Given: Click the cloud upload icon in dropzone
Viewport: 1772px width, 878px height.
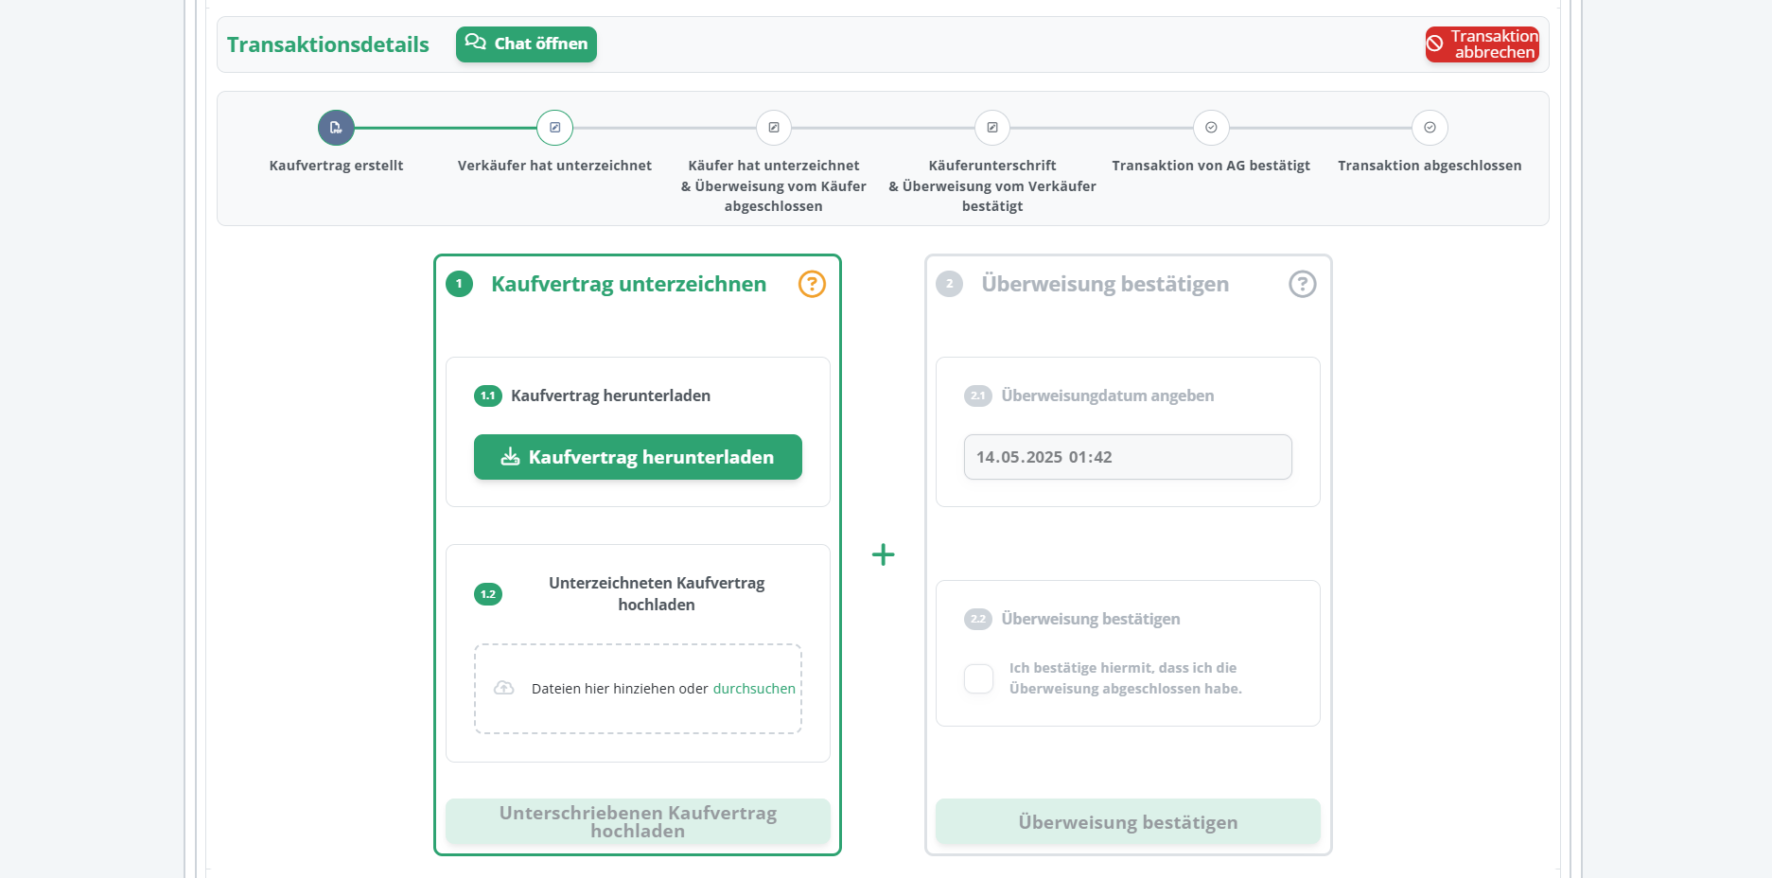Looking at the screenshot, I should 504,688.
